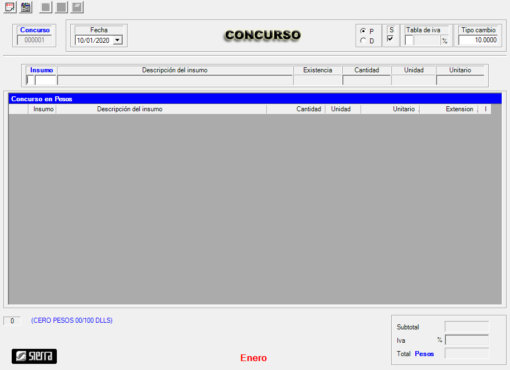Click the clipboard list toolbar icon
510x370 pixels.
[26, 7]
